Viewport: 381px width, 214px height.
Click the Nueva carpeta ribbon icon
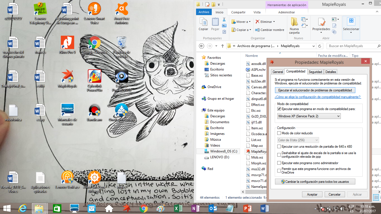pyautogui.click(x=294, y=25)
